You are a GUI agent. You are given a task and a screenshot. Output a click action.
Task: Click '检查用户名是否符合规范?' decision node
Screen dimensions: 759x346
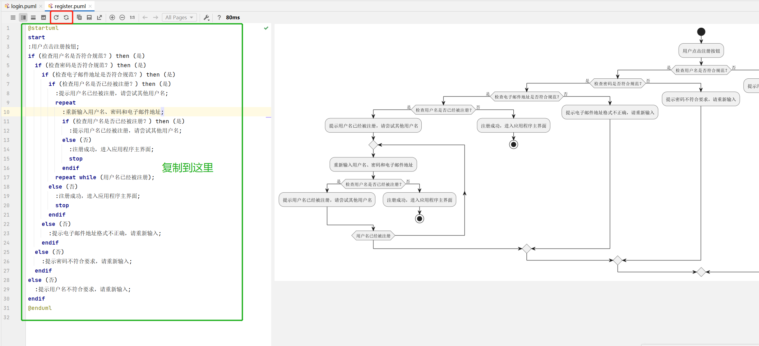pyautogui.click(x=701, y=70)
